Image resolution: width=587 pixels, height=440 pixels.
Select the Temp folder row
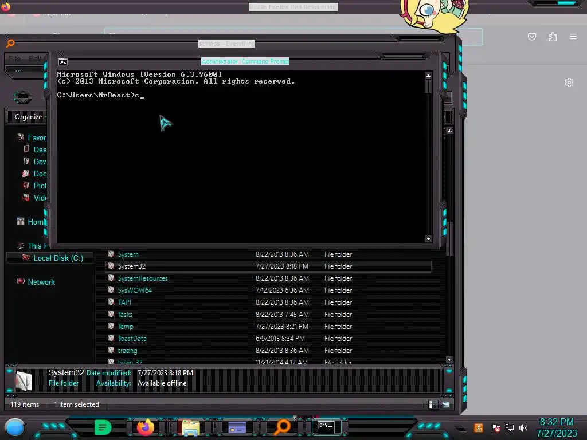click(x=269, y=327)
